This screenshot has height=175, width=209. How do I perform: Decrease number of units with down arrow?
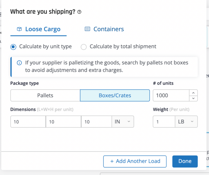point(193,98)
